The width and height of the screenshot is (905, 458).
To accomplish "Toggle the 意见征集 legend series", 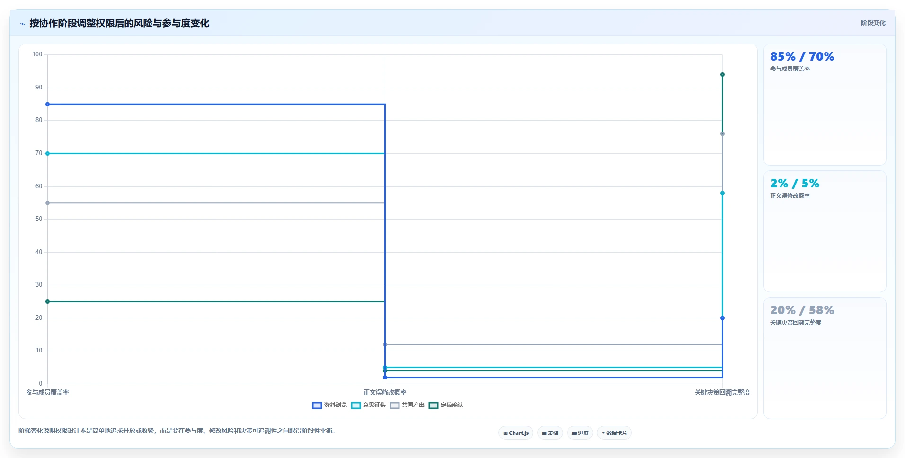I will 368,405.
